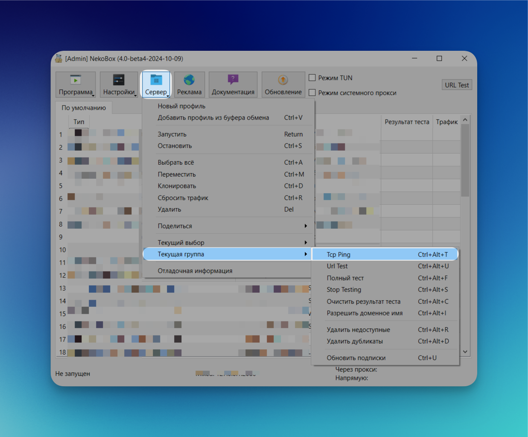Select the Переместить menu item
Viewport: 528px width, 437px height.
pyautogui.click(x=228, y=174)
